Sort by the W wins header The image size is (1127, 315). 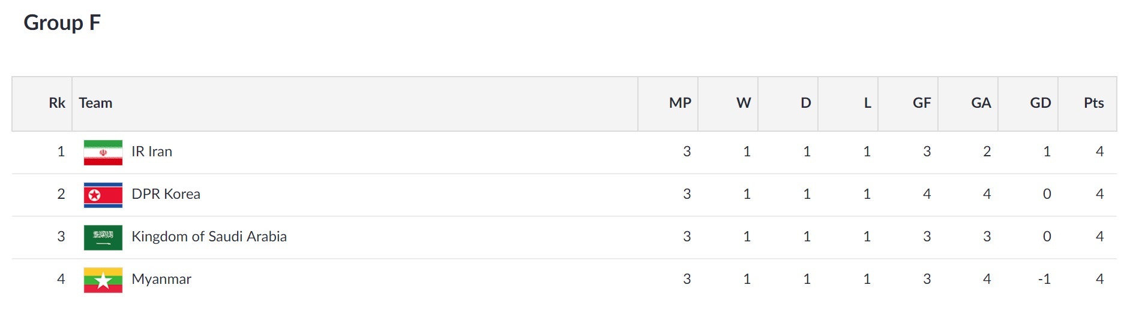point(744,103)
